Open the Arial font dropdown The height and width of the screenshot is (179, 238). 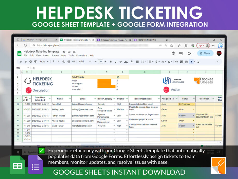85,62
